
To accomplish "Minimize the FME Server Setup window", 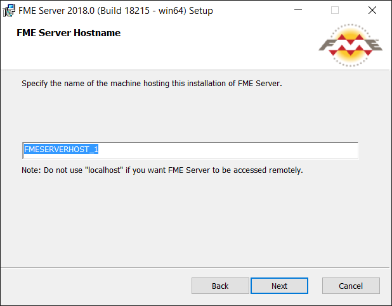I will [x=298, y=10].
